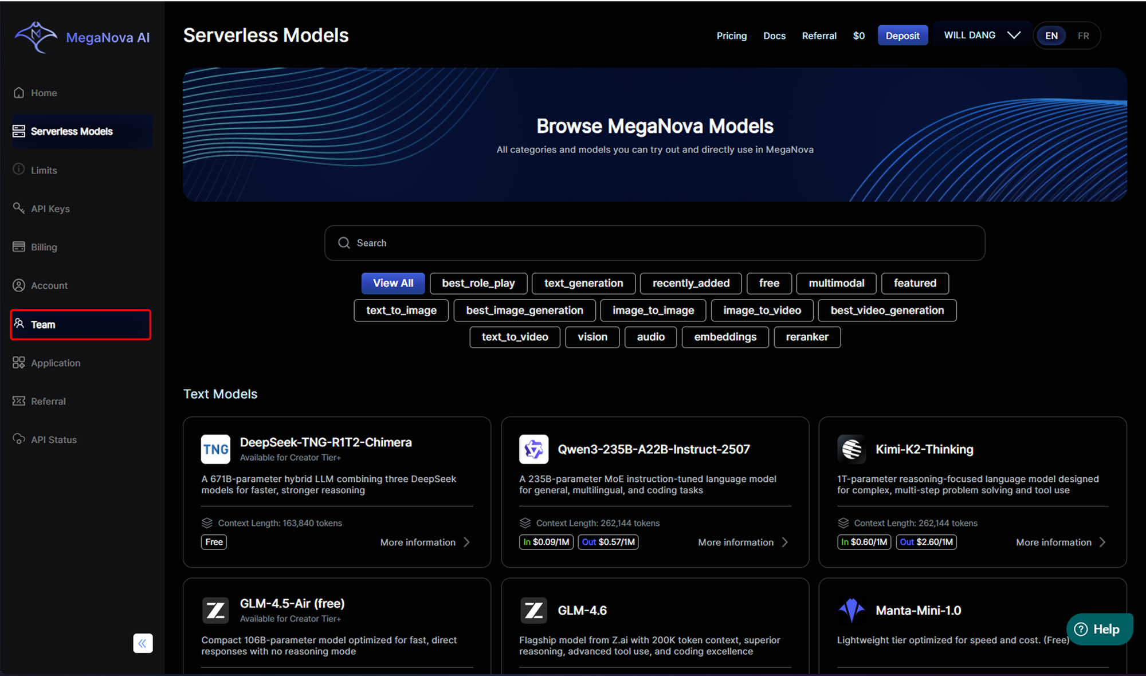Click the Account person icon

pyautogui.click(x=19, y=285)
